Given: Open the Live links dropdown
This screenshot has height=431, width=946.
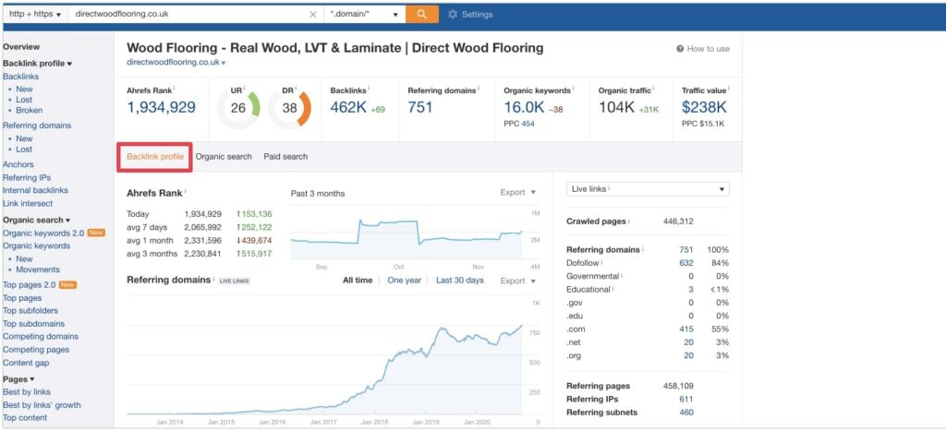Looking at the screenshot, I should click(648, 189).
